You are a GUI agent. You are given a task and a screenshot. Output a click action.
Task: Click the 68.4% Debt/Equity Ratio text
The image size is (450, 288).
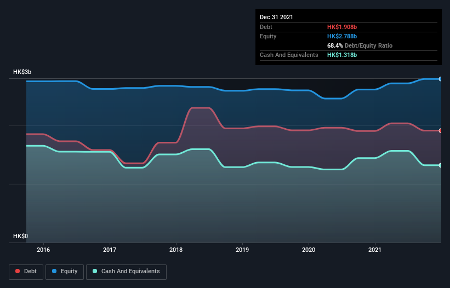coord(360,45)
